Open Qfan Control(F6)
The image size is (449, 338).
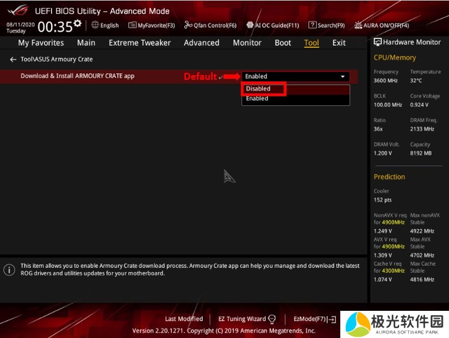point(210,25)
